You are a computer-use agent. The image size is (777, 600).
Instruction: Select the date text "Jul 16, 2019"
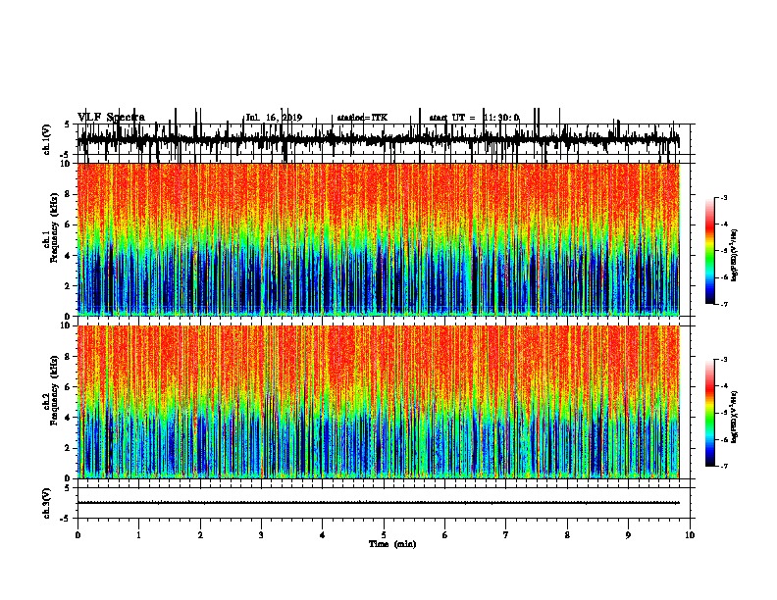click(274, 118)
